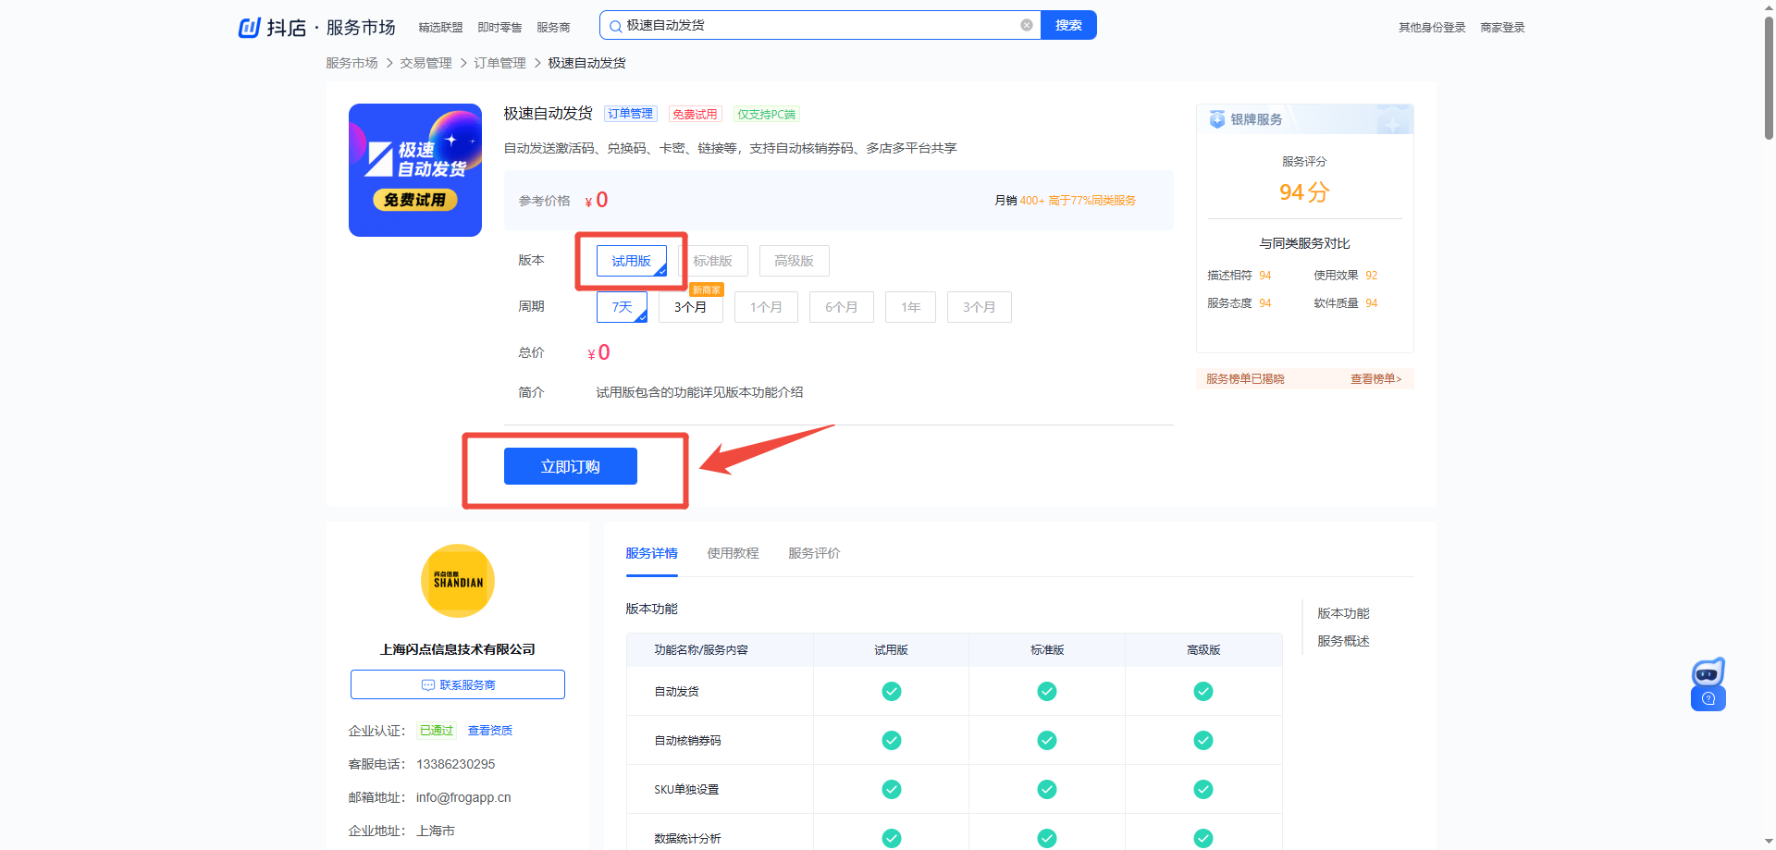Screen dimensions: 1776x850
Task: Click the SHANDIAN company logo
Action: point(458,581)
